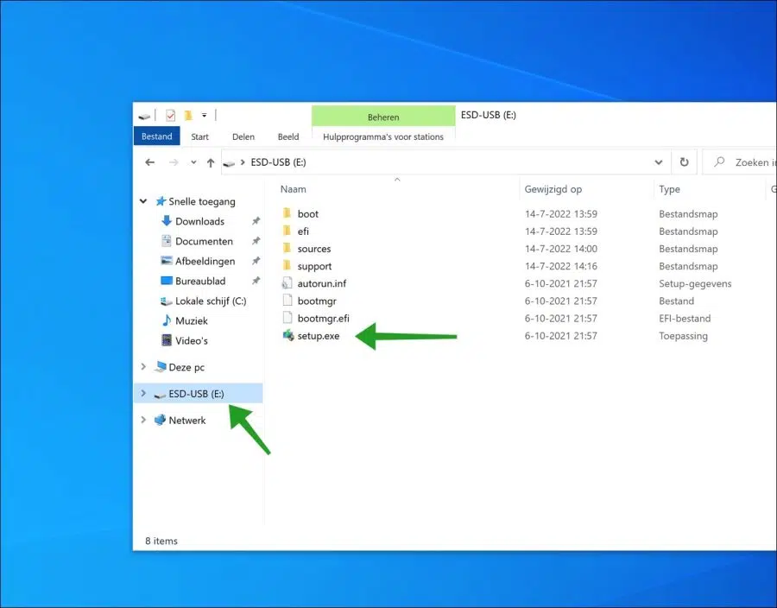The width and height of the screenshot is (777, 608).
Task: Click the bootmgr file icon
Action: click(287, 300)
